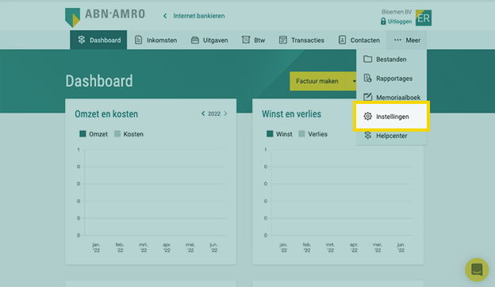This screenshot has width=495, height=287.
Task: Toggle the Kosten legend swatch
Action: [117, 134]
